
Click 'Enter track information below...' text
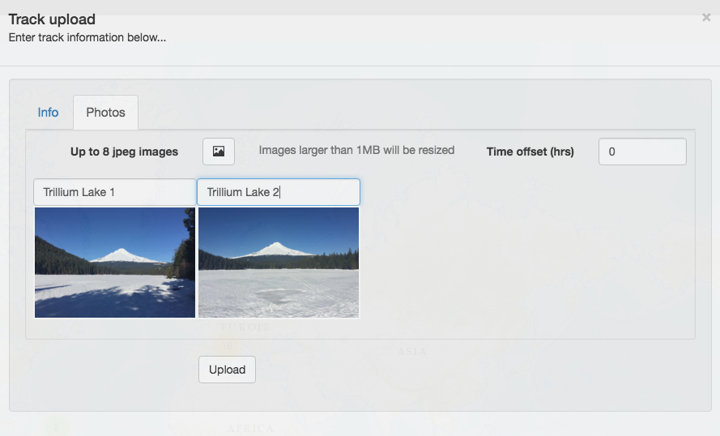[x=87, y=37]
